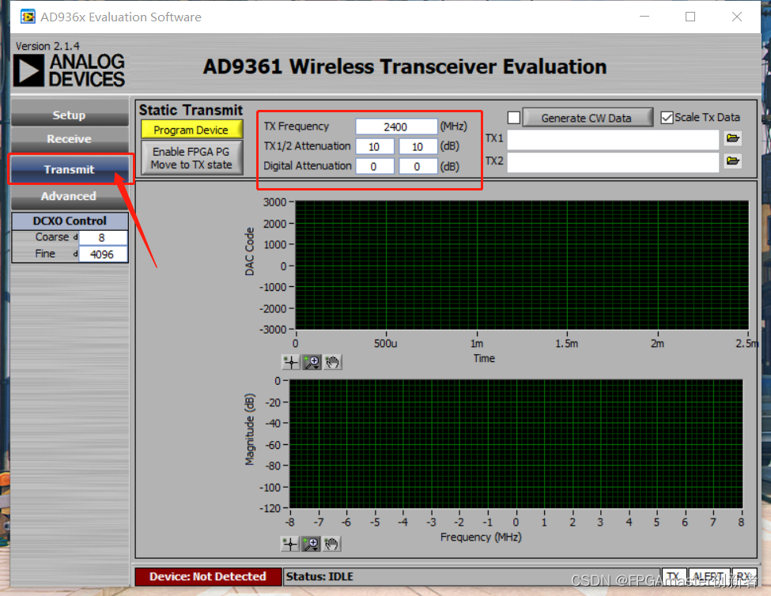Click the ALERT status indicator
The height and width of the screenshot is (596, 771).
(x=709, y=576)
